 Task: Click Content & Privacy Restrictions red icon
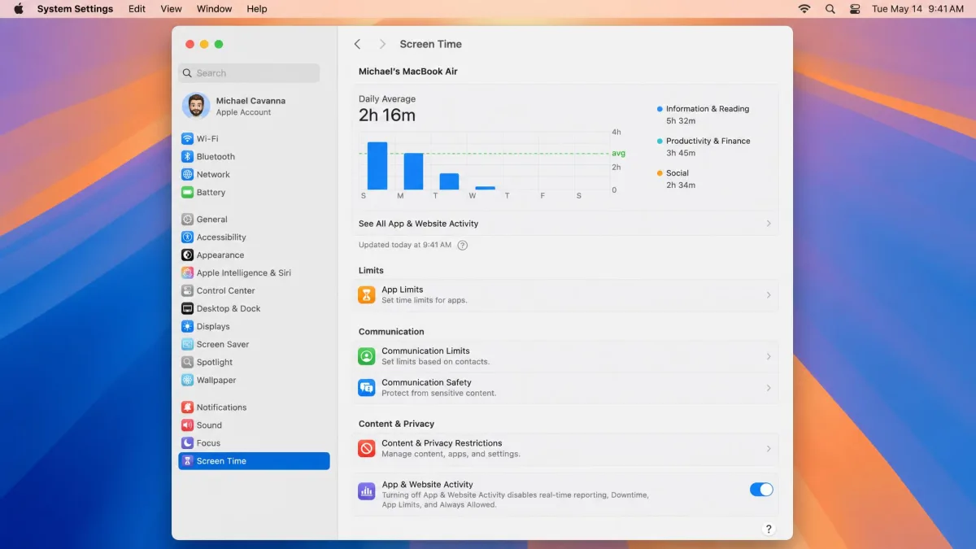tap(367, 448)
